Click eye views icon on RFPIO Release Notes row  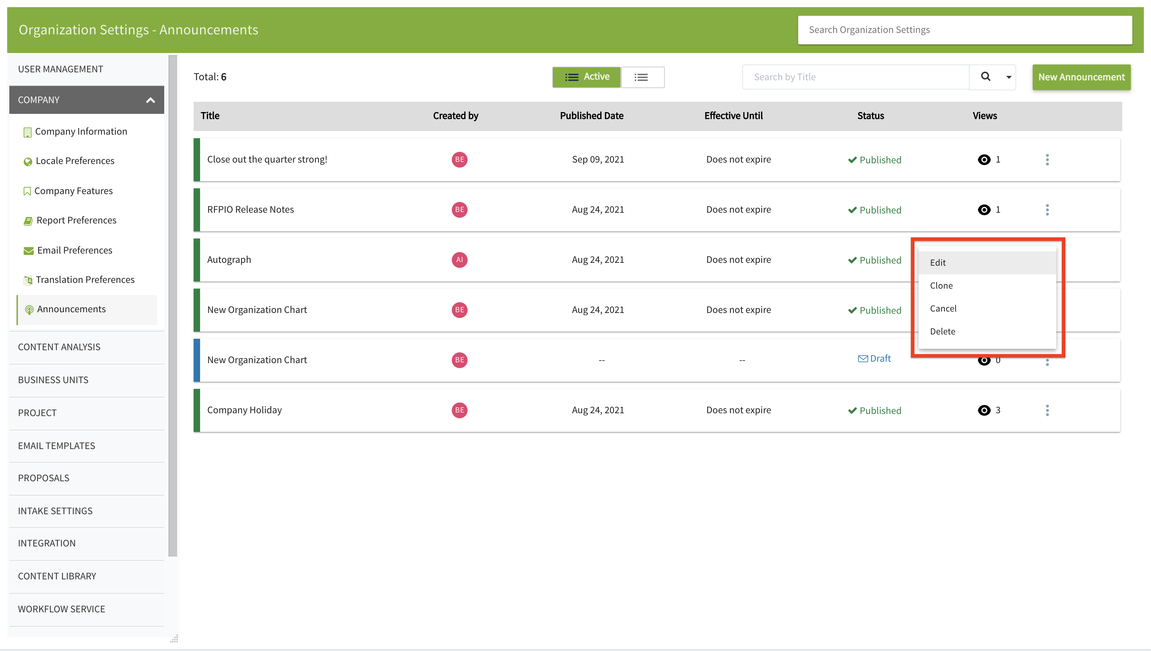pos(984,210)
